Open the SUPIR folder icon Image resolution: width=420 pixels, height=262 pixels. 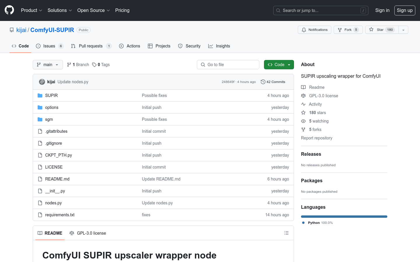point(40,95)
